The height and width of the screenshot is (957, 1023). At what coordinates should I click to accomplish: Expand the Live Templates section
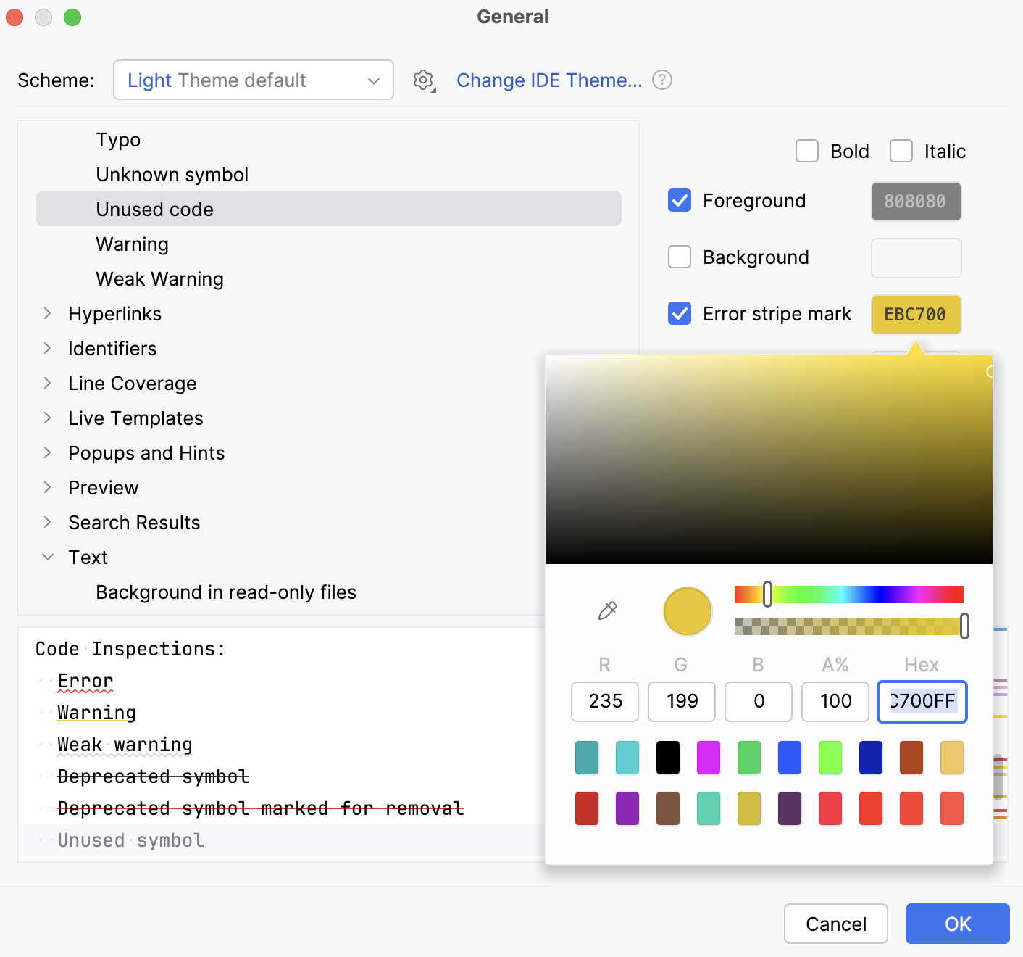[48, 418]
